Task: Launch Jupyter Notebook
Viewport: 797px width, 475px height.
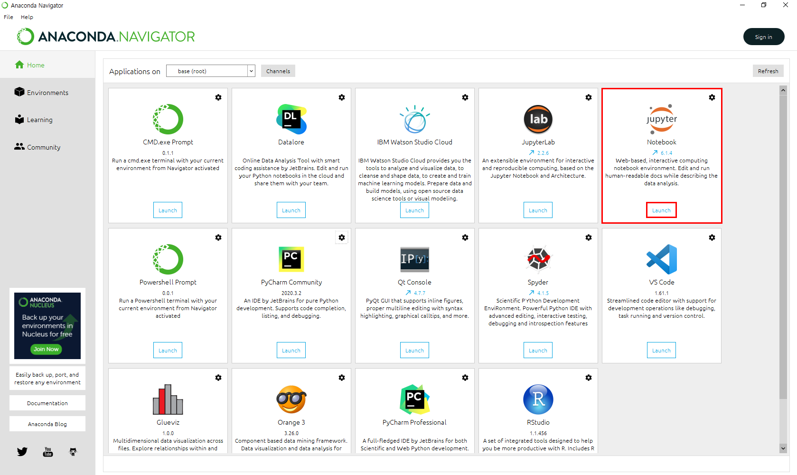Action: tap(662, 210)
